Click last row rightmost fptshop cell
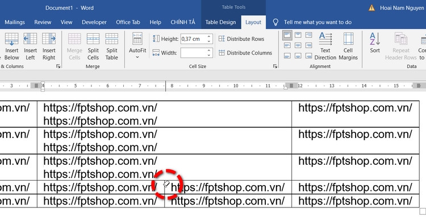 pos(355,201)
